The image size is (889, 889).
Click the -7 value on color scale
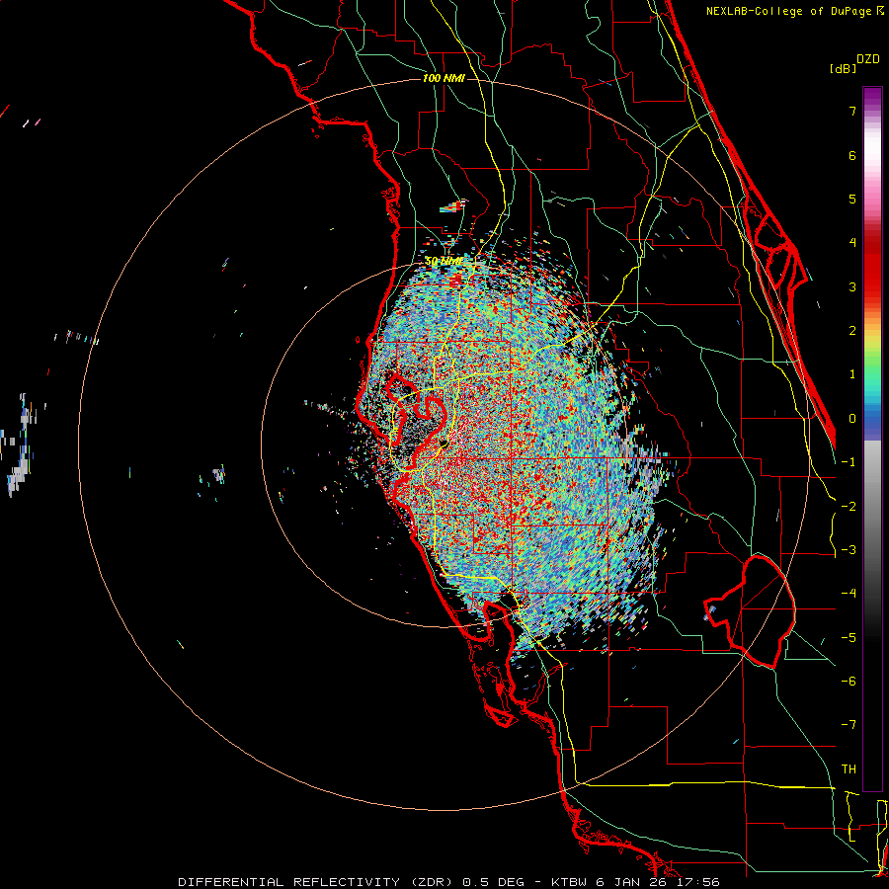coord(849,725)
